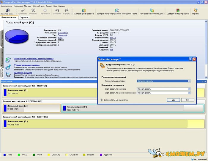Viewport: 208px width, 161px height.
Task: Open the Раздел menu
Action: (x=49, y=6)
